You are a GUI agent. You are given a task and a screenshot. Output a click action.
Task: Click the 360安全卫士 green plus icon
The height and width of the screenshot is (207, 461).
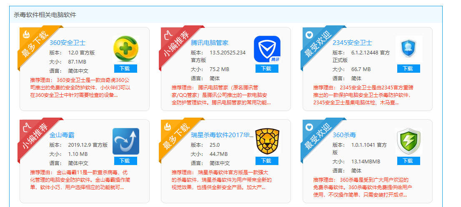(x=126, y=49)
